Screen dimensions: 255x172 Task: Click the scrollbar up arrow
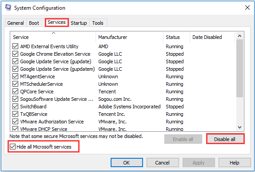tap(239, 36)
